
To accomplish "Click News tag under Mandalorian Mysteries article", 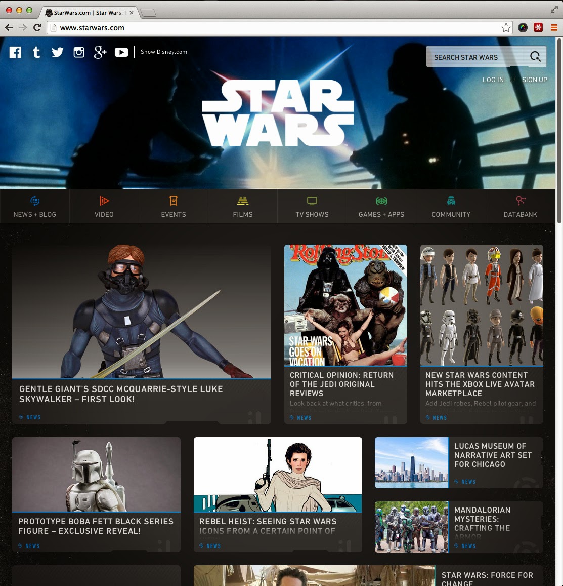I will tap(465, 546).
